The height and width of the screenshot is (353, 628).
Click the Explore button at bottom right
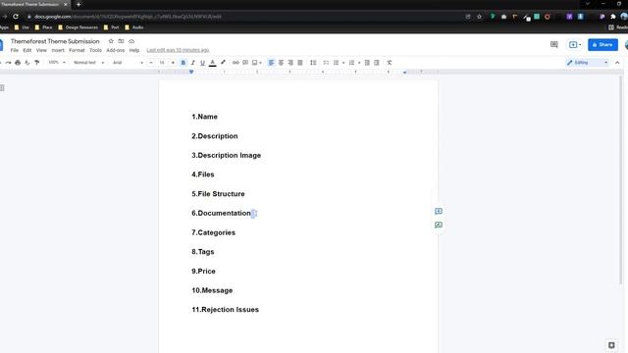[611, 345]
